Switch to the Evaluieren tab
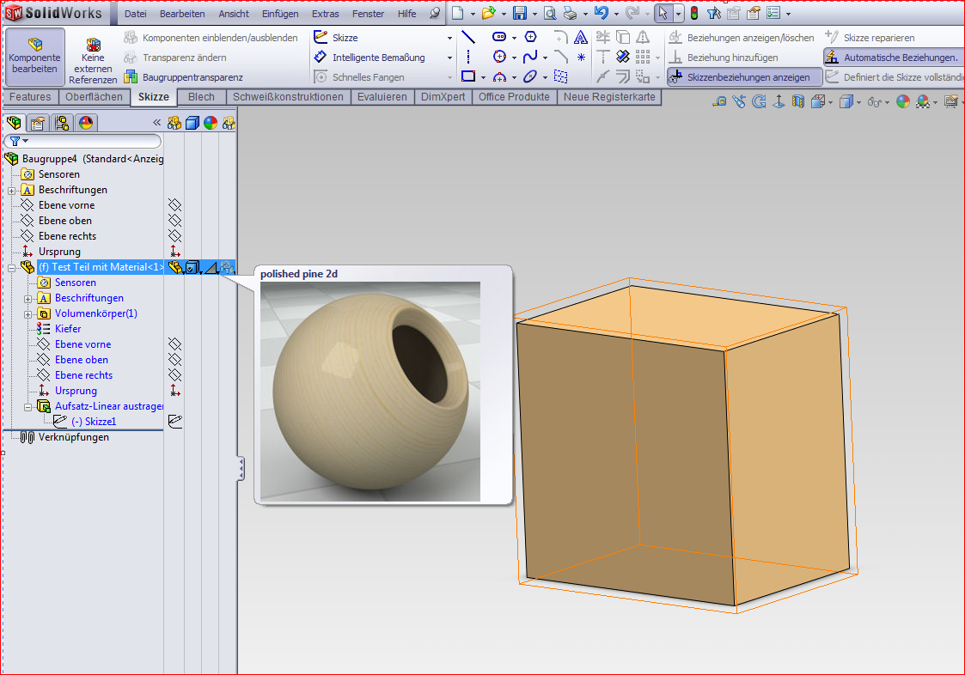Screen dimensions: 965x675 [x=382, y=97]
